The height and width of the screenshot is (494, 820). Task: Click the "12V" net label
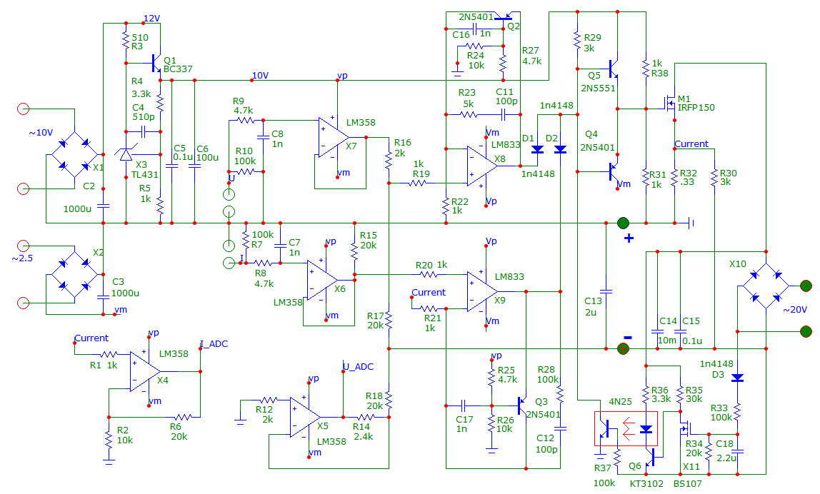(151, 19)
